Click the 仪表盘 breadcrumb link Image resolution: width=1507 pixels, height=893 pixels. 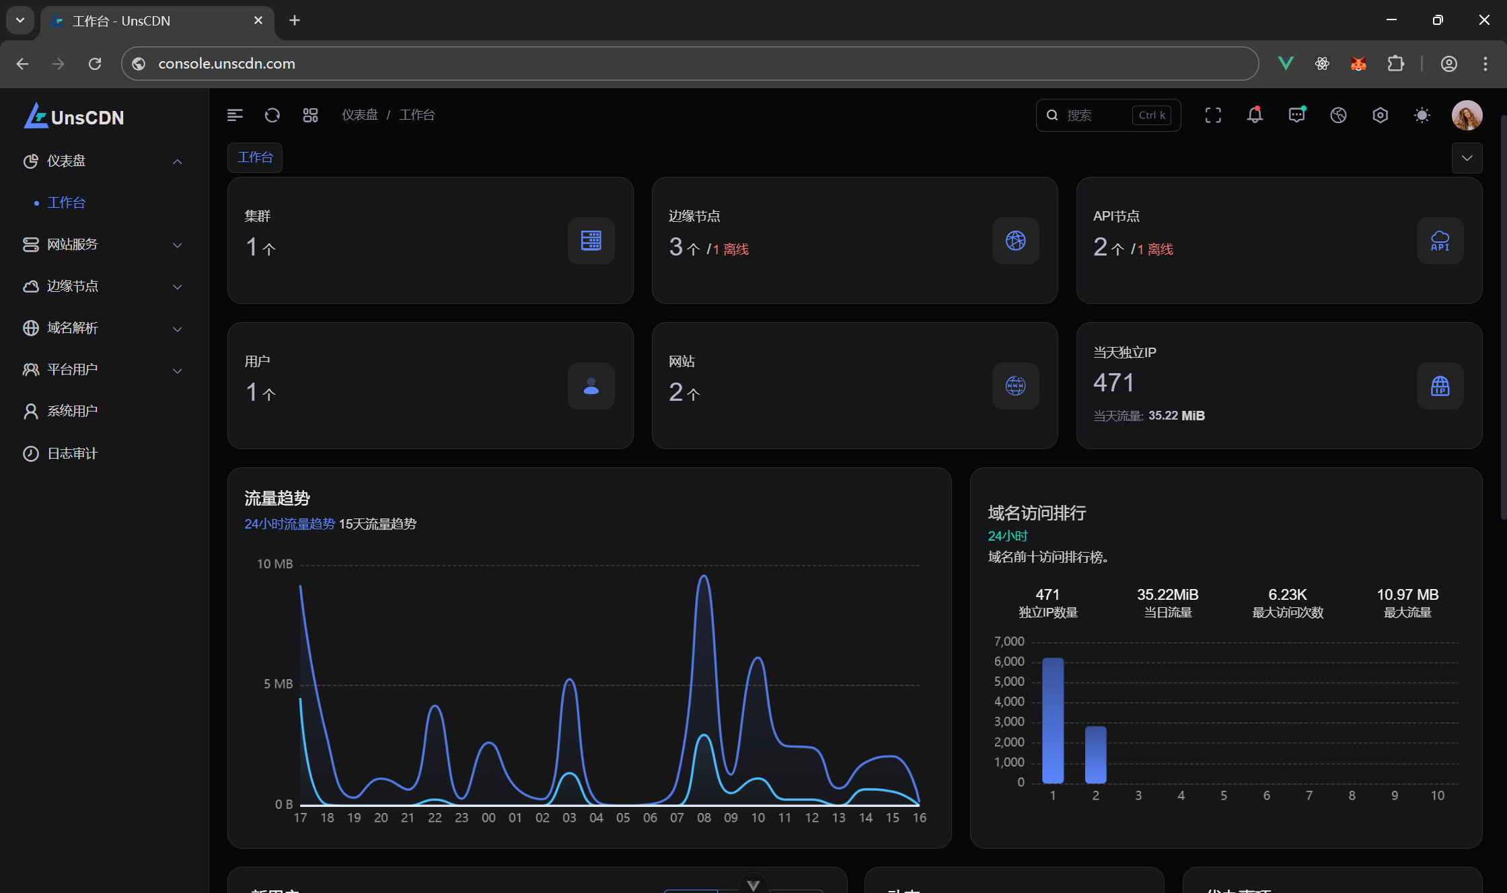click(360, 115)
